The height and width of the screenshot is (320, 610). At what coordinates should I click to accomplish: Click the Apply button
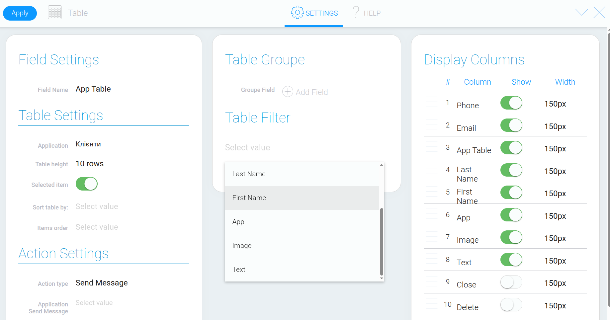click(x=20, y=13)
